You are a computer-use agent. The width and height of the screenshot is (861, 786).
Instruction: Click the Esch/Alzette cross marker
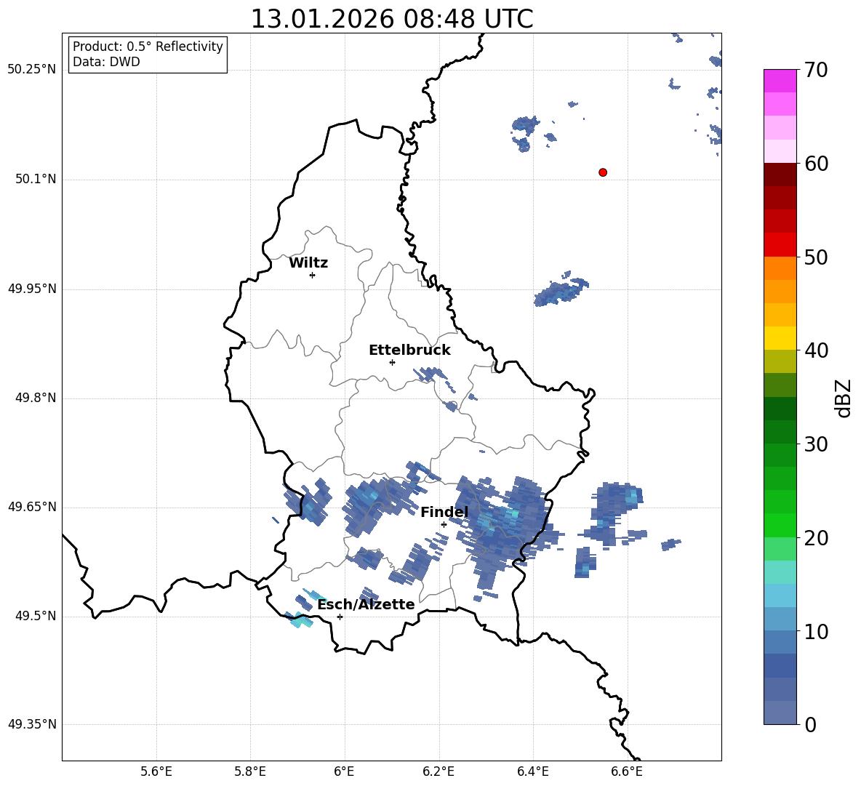point(340,617)
